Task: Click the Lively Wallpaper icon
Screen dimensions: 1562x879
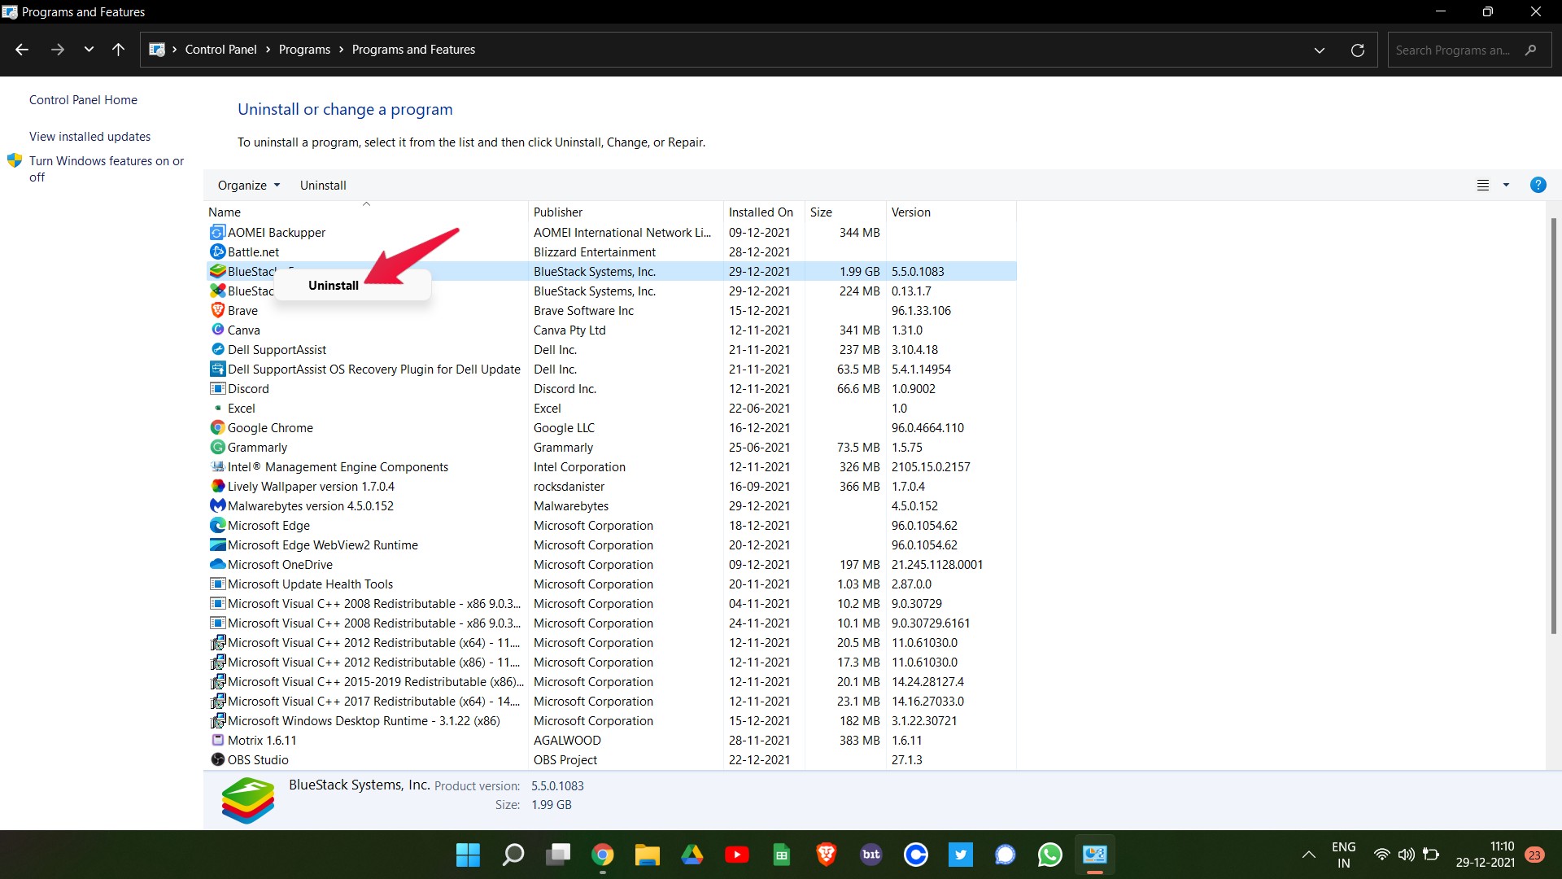Action: [x=217, y=487]
